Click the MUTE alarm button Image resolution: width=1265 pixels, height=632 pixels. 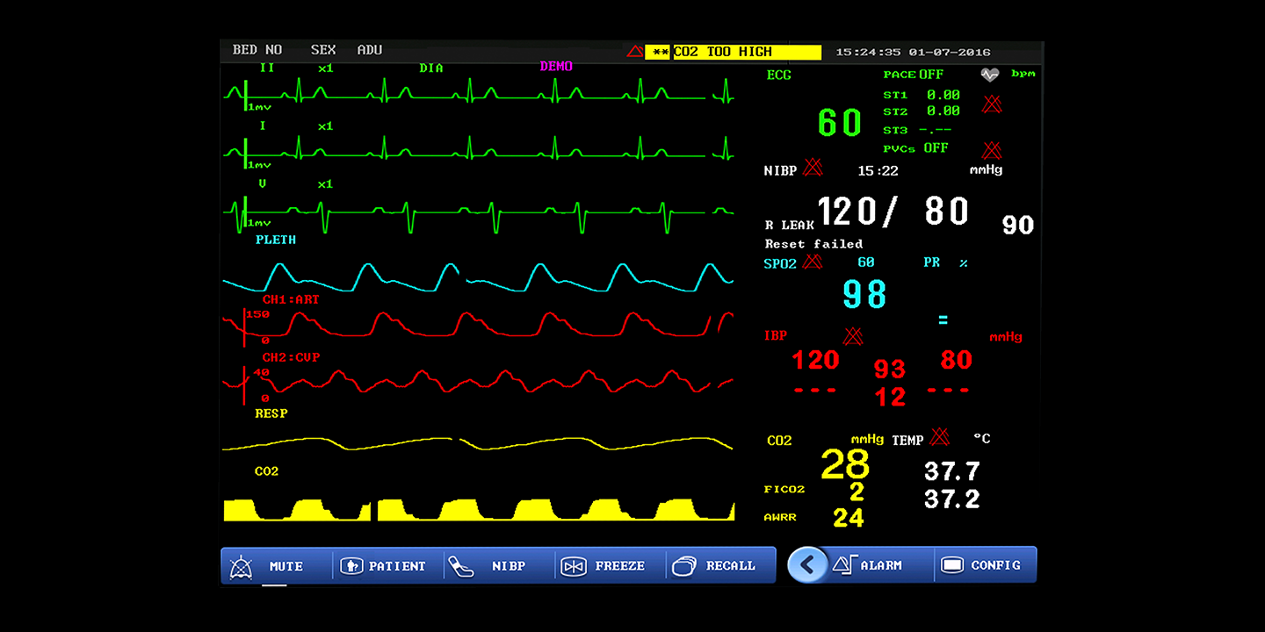[x=277, y=566]
